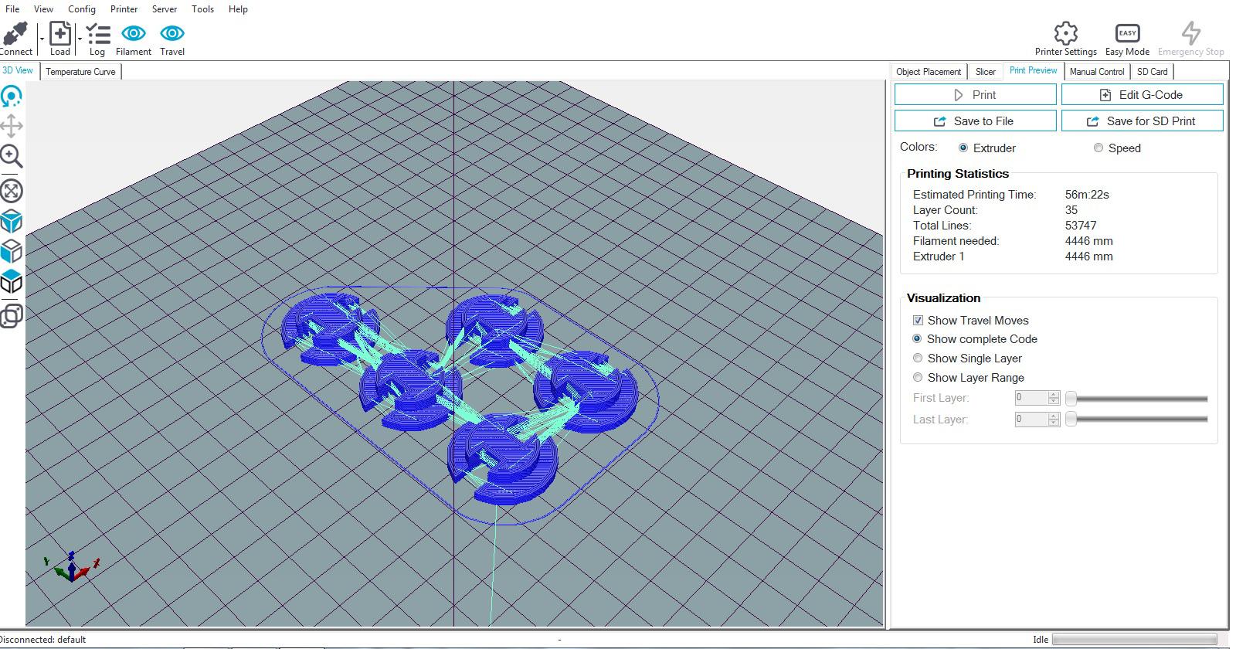
Task: Click the axis orientation gizmo
Action: (71, 566)
